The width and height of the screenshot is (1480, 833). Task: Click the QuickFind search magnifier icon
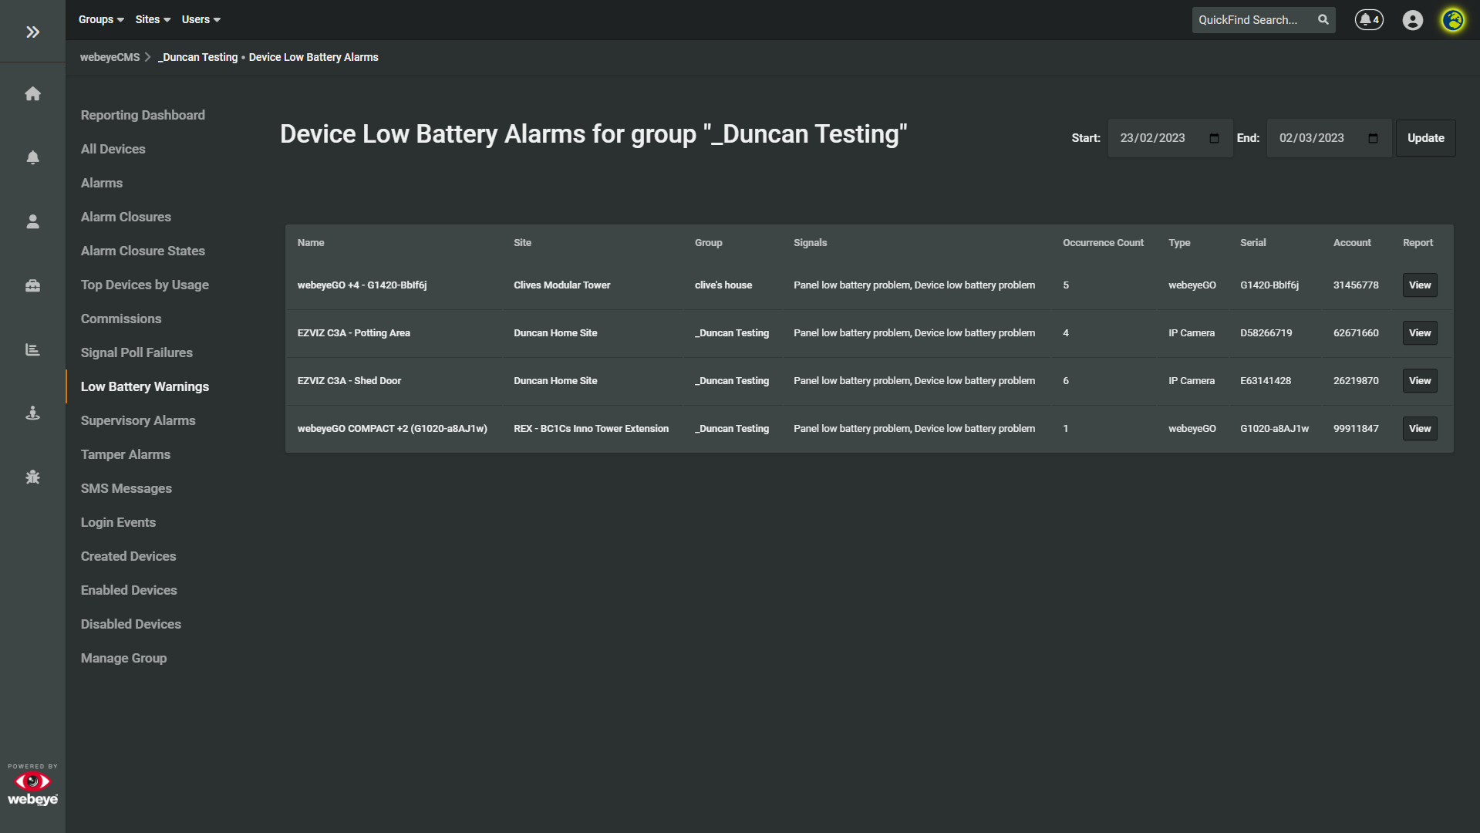pyautogui.click(x=1323, y=20)
